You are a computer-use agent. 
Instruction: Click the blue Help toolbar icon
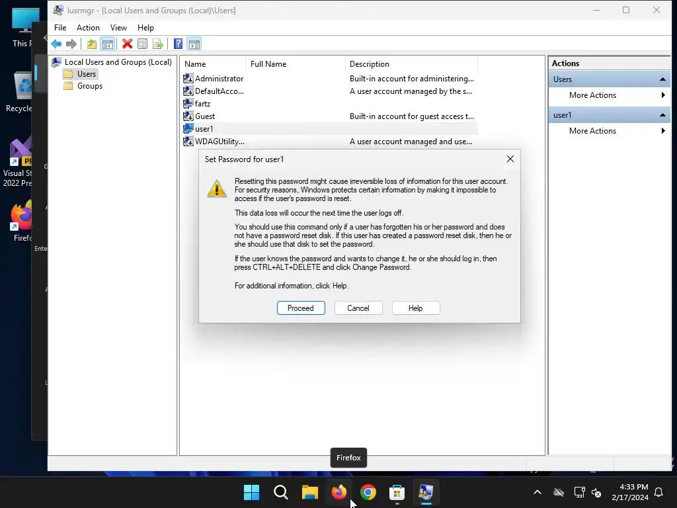click(178, 44)
